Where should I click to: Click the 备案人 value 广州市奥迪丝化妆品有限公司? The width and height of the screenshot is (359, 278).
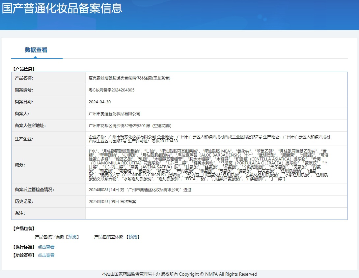(115, 114)
